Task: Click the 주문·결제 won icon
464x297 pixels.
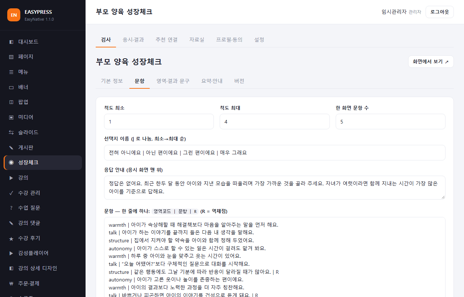Action: point(11,284)
